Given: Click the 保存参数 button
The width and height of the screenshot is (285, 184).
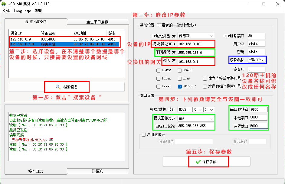Looking at the screenshot, I should 209,162.
